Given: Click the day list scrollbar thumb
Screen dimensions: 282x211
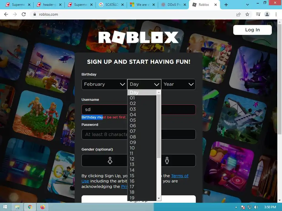Looking at the screenshot, I should (159, 126).
